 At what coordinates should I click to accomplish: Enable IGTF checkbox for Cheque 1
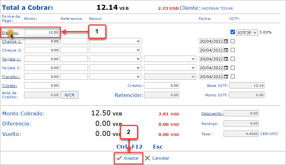point(232,41)
